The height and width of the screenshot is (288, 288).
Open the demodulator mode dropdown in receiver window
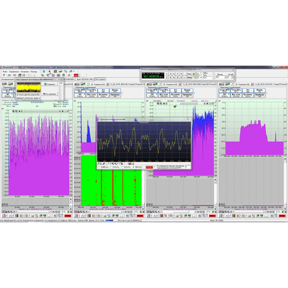tap(221, 77)
